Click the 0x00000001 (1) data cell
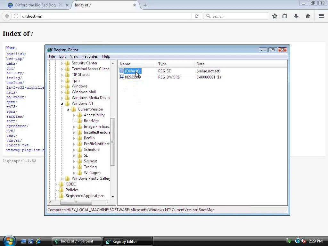The height and width of the screenshot is (246, 328). [209, 77]
